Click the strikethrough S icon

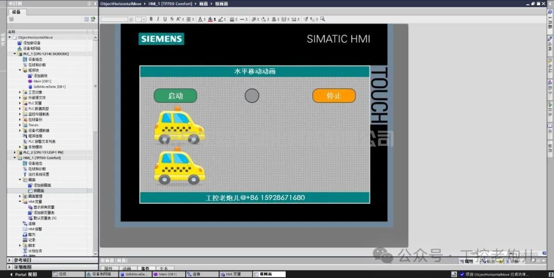click(171, 19)
